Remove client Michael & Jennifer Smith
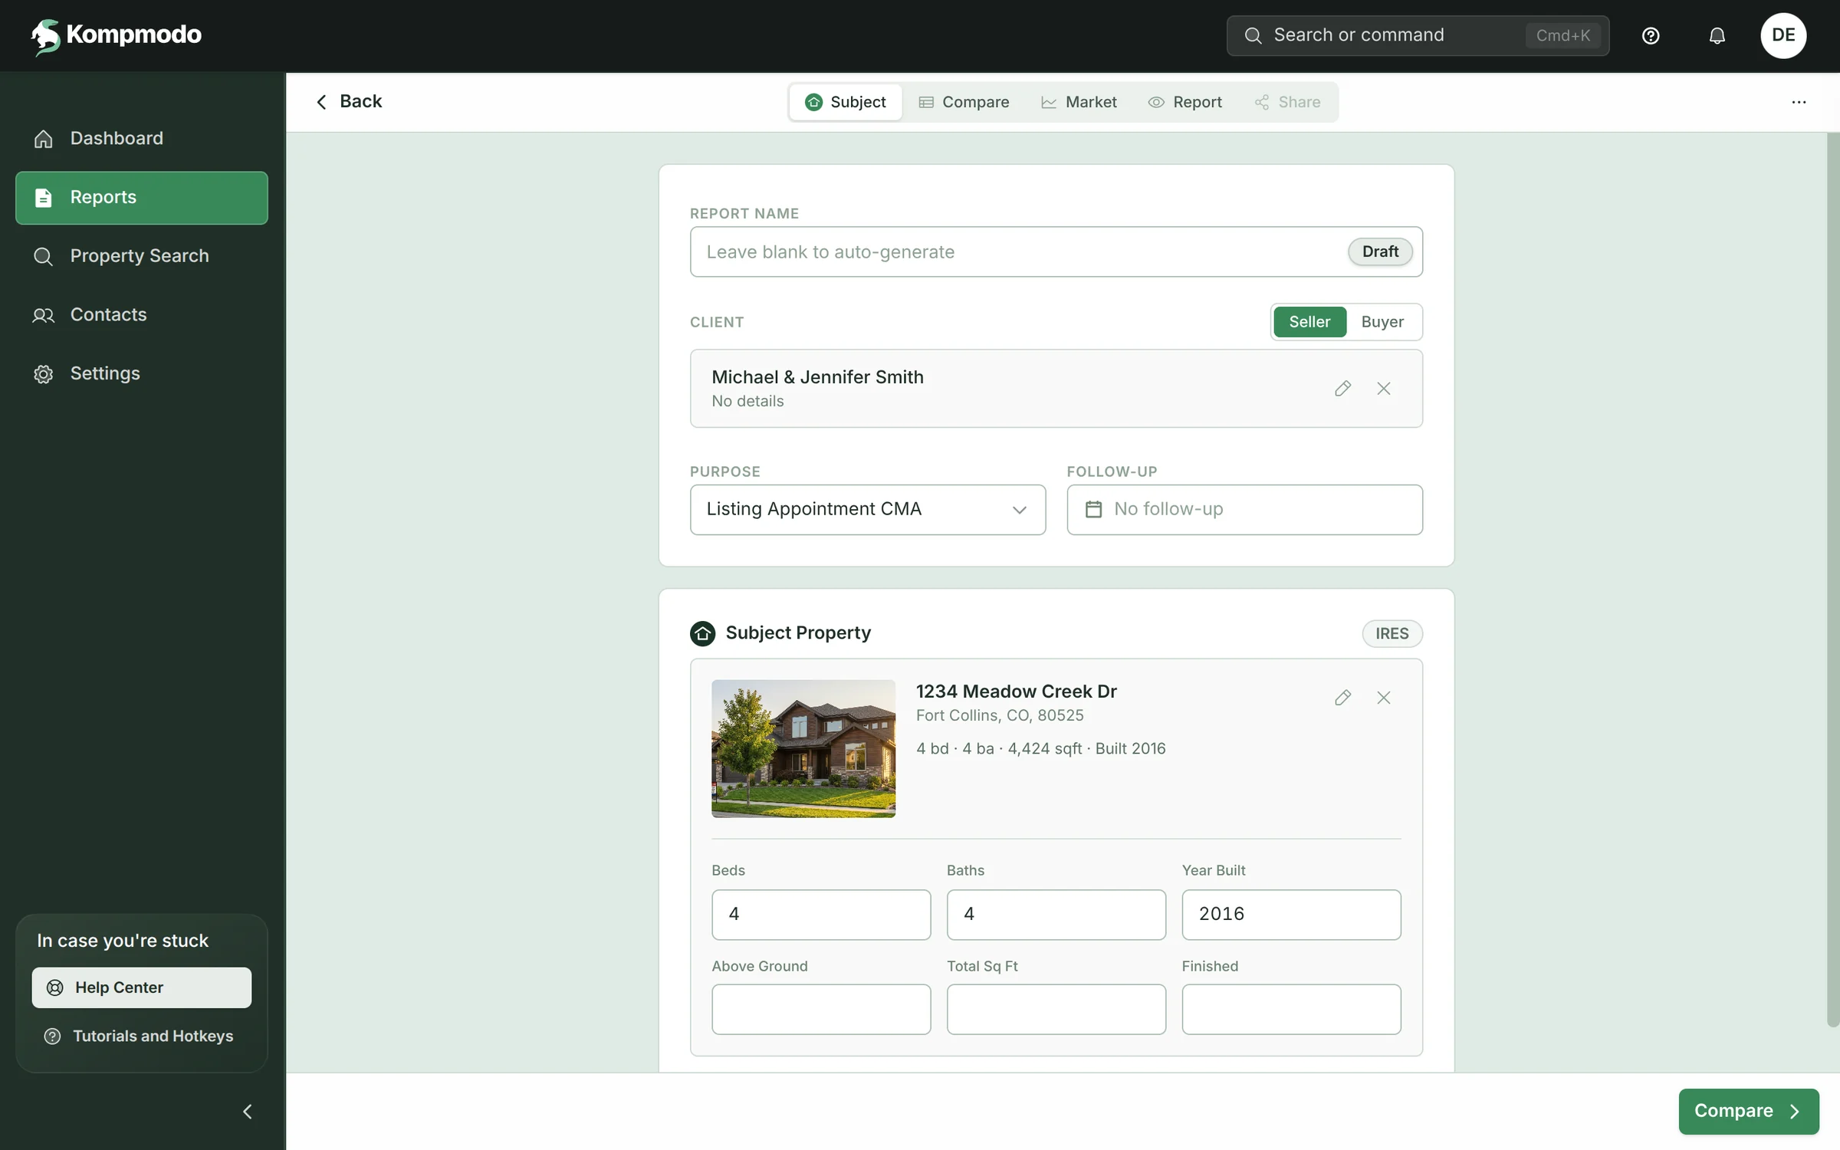Screen dimensions: 1840x1150 [1383, 389]
